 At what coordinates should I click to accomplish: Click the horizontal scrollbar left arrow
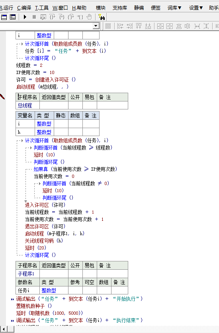pyautogui.click(x=4, y=329)
